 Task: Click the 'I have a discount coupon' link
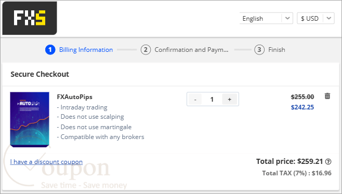point(46,162)
